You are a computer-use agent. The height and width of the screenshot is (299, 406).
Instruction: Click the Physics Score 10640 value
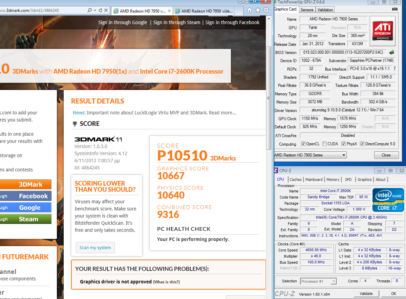[x=171, y=195]
